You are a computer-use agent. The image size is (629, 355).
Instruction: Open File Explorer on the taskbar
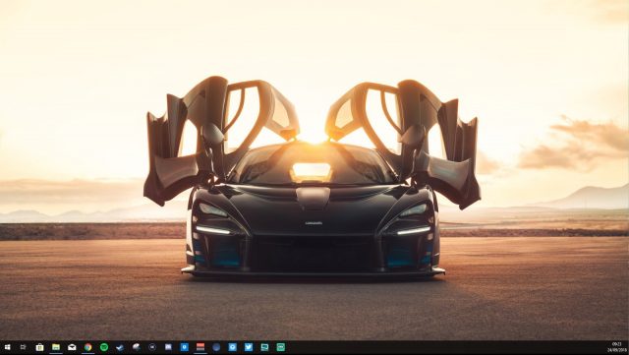click(56, 347)
